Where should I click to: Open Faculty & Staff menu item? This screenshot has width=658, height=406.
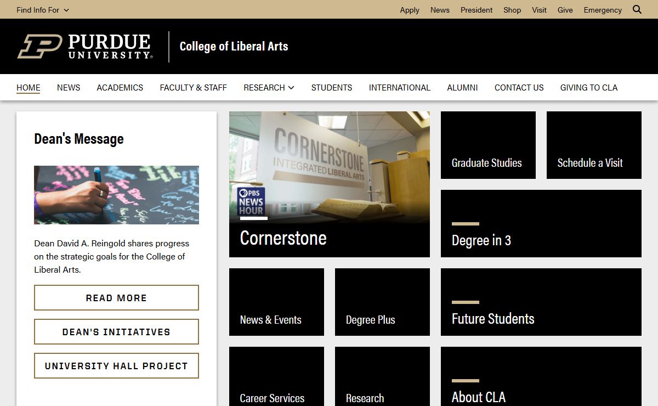pyautogui.click(x=194, y=88)
